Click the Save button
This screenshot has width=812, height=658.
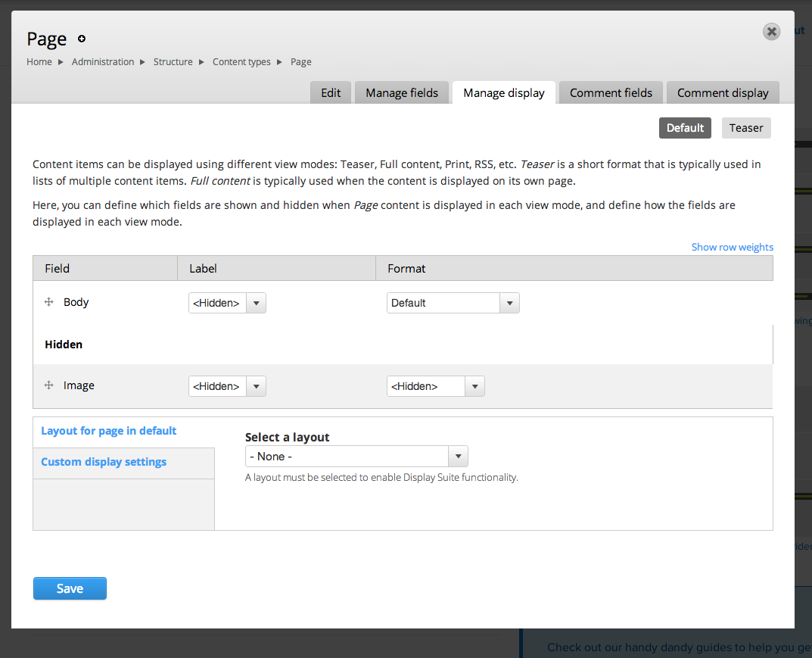70,588
